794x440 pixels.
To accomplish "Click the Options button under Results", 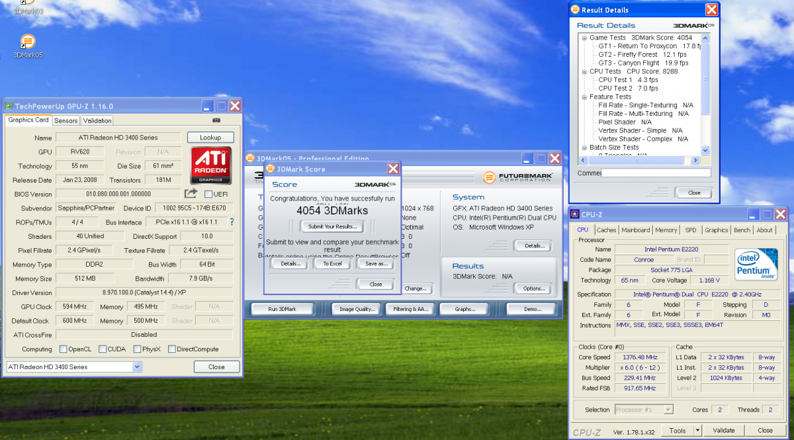I will 533,288.
